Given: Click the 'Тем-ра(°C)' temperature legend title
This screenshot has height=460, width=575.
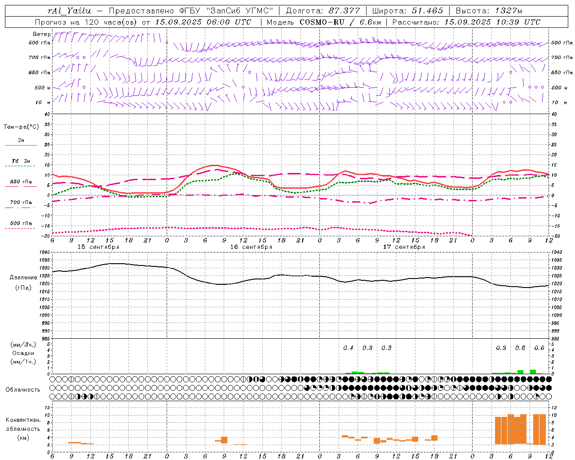Looking at the screenshot, I should (21, 127).
